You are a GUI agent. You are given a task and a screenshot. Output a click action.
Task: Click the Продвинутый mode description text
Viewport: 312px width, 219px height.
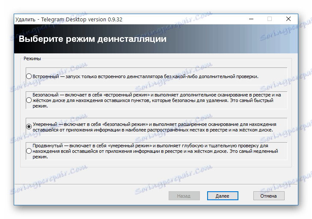(155, 151)
